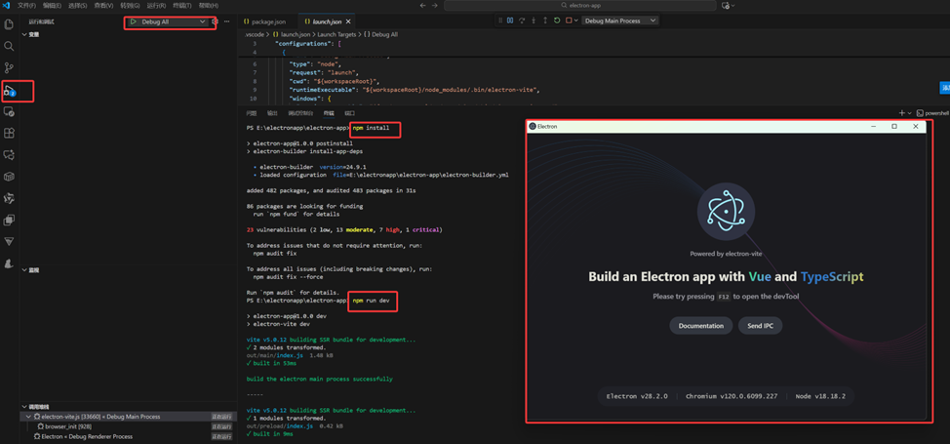Screen dimensions: 950x444
Task: Grab the debug toolbar drag handle
Action: (500, 20)
